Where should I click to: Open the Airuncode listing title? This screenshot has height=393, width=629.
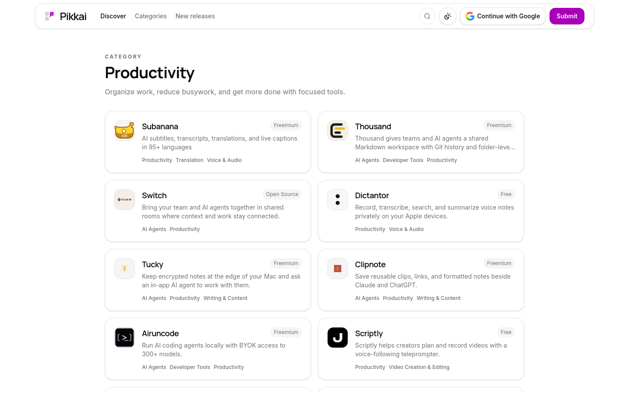(160, 334)
